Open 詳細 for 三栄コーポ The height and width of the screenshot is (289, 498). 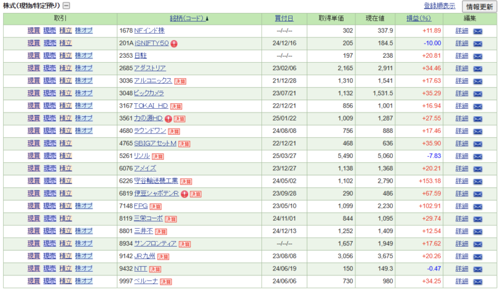click(x=462, y=219)
